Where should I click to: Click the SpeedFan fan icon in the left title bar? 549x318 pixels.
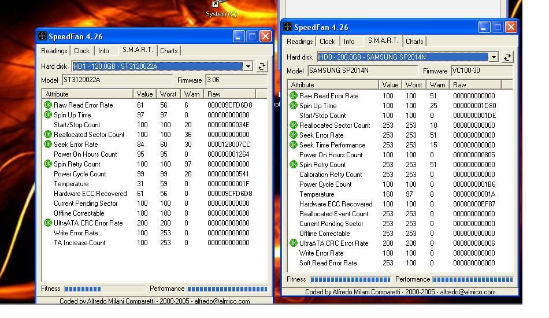(42, 36)
